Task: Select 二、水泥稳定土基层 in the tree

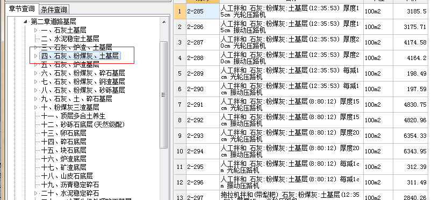Action: (x=70, y=39)
